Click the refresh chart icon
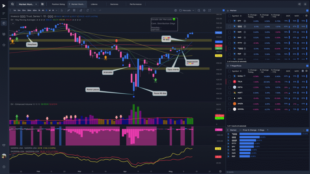310x174 pixels. click(87, 11)
